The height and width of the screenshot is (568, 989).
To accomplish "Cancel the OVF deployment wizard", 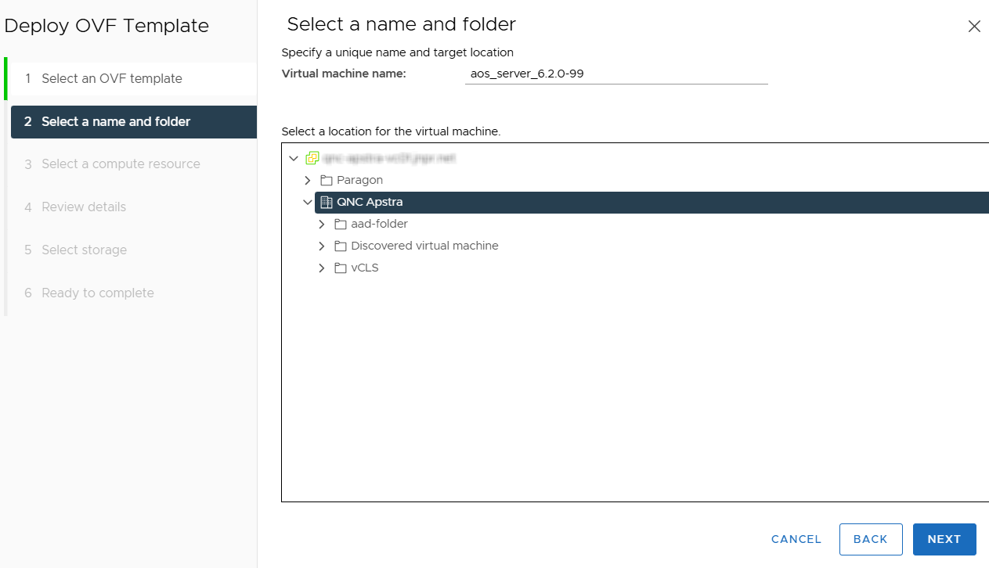I will (x=796, y=539).
